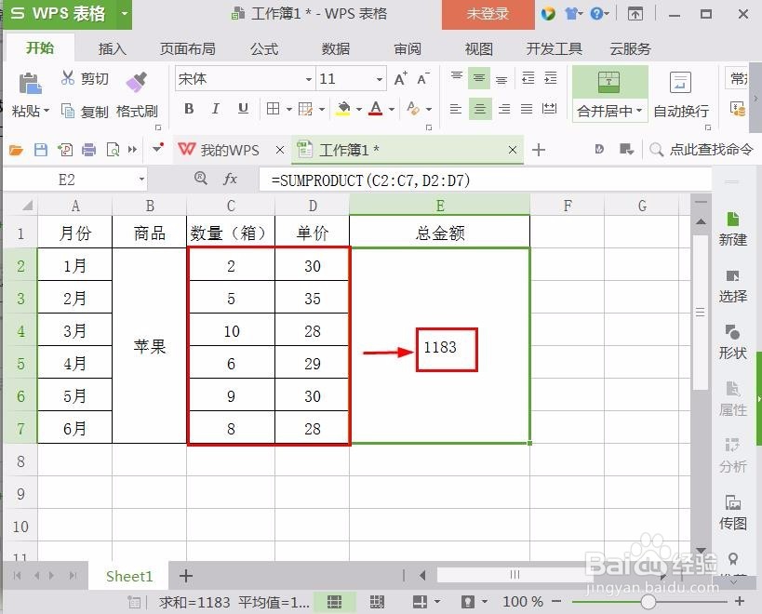762x614 pixels.
Task: Click the plus button to add a new sheet
Action: tap(184, 576)
